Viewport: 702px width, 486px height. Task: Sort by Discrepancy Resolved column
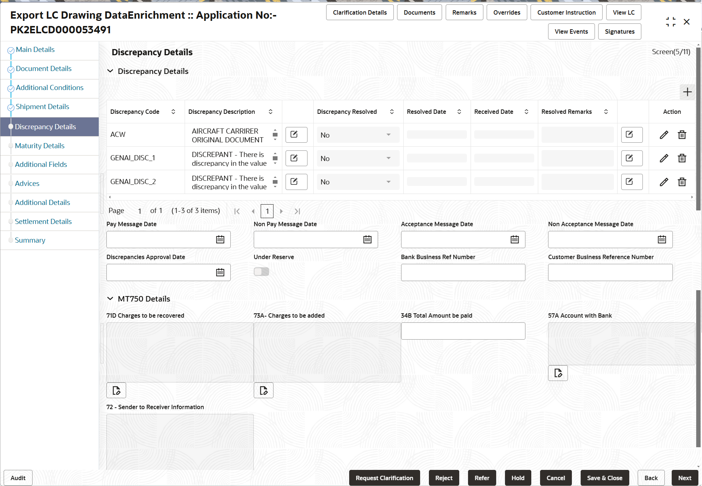[x=392, y=112]
